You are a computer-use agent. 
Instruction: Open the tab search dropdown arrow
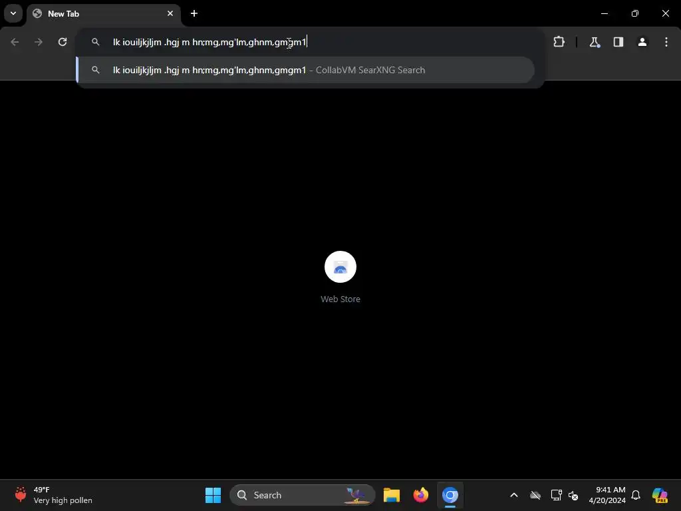point(13,13)
